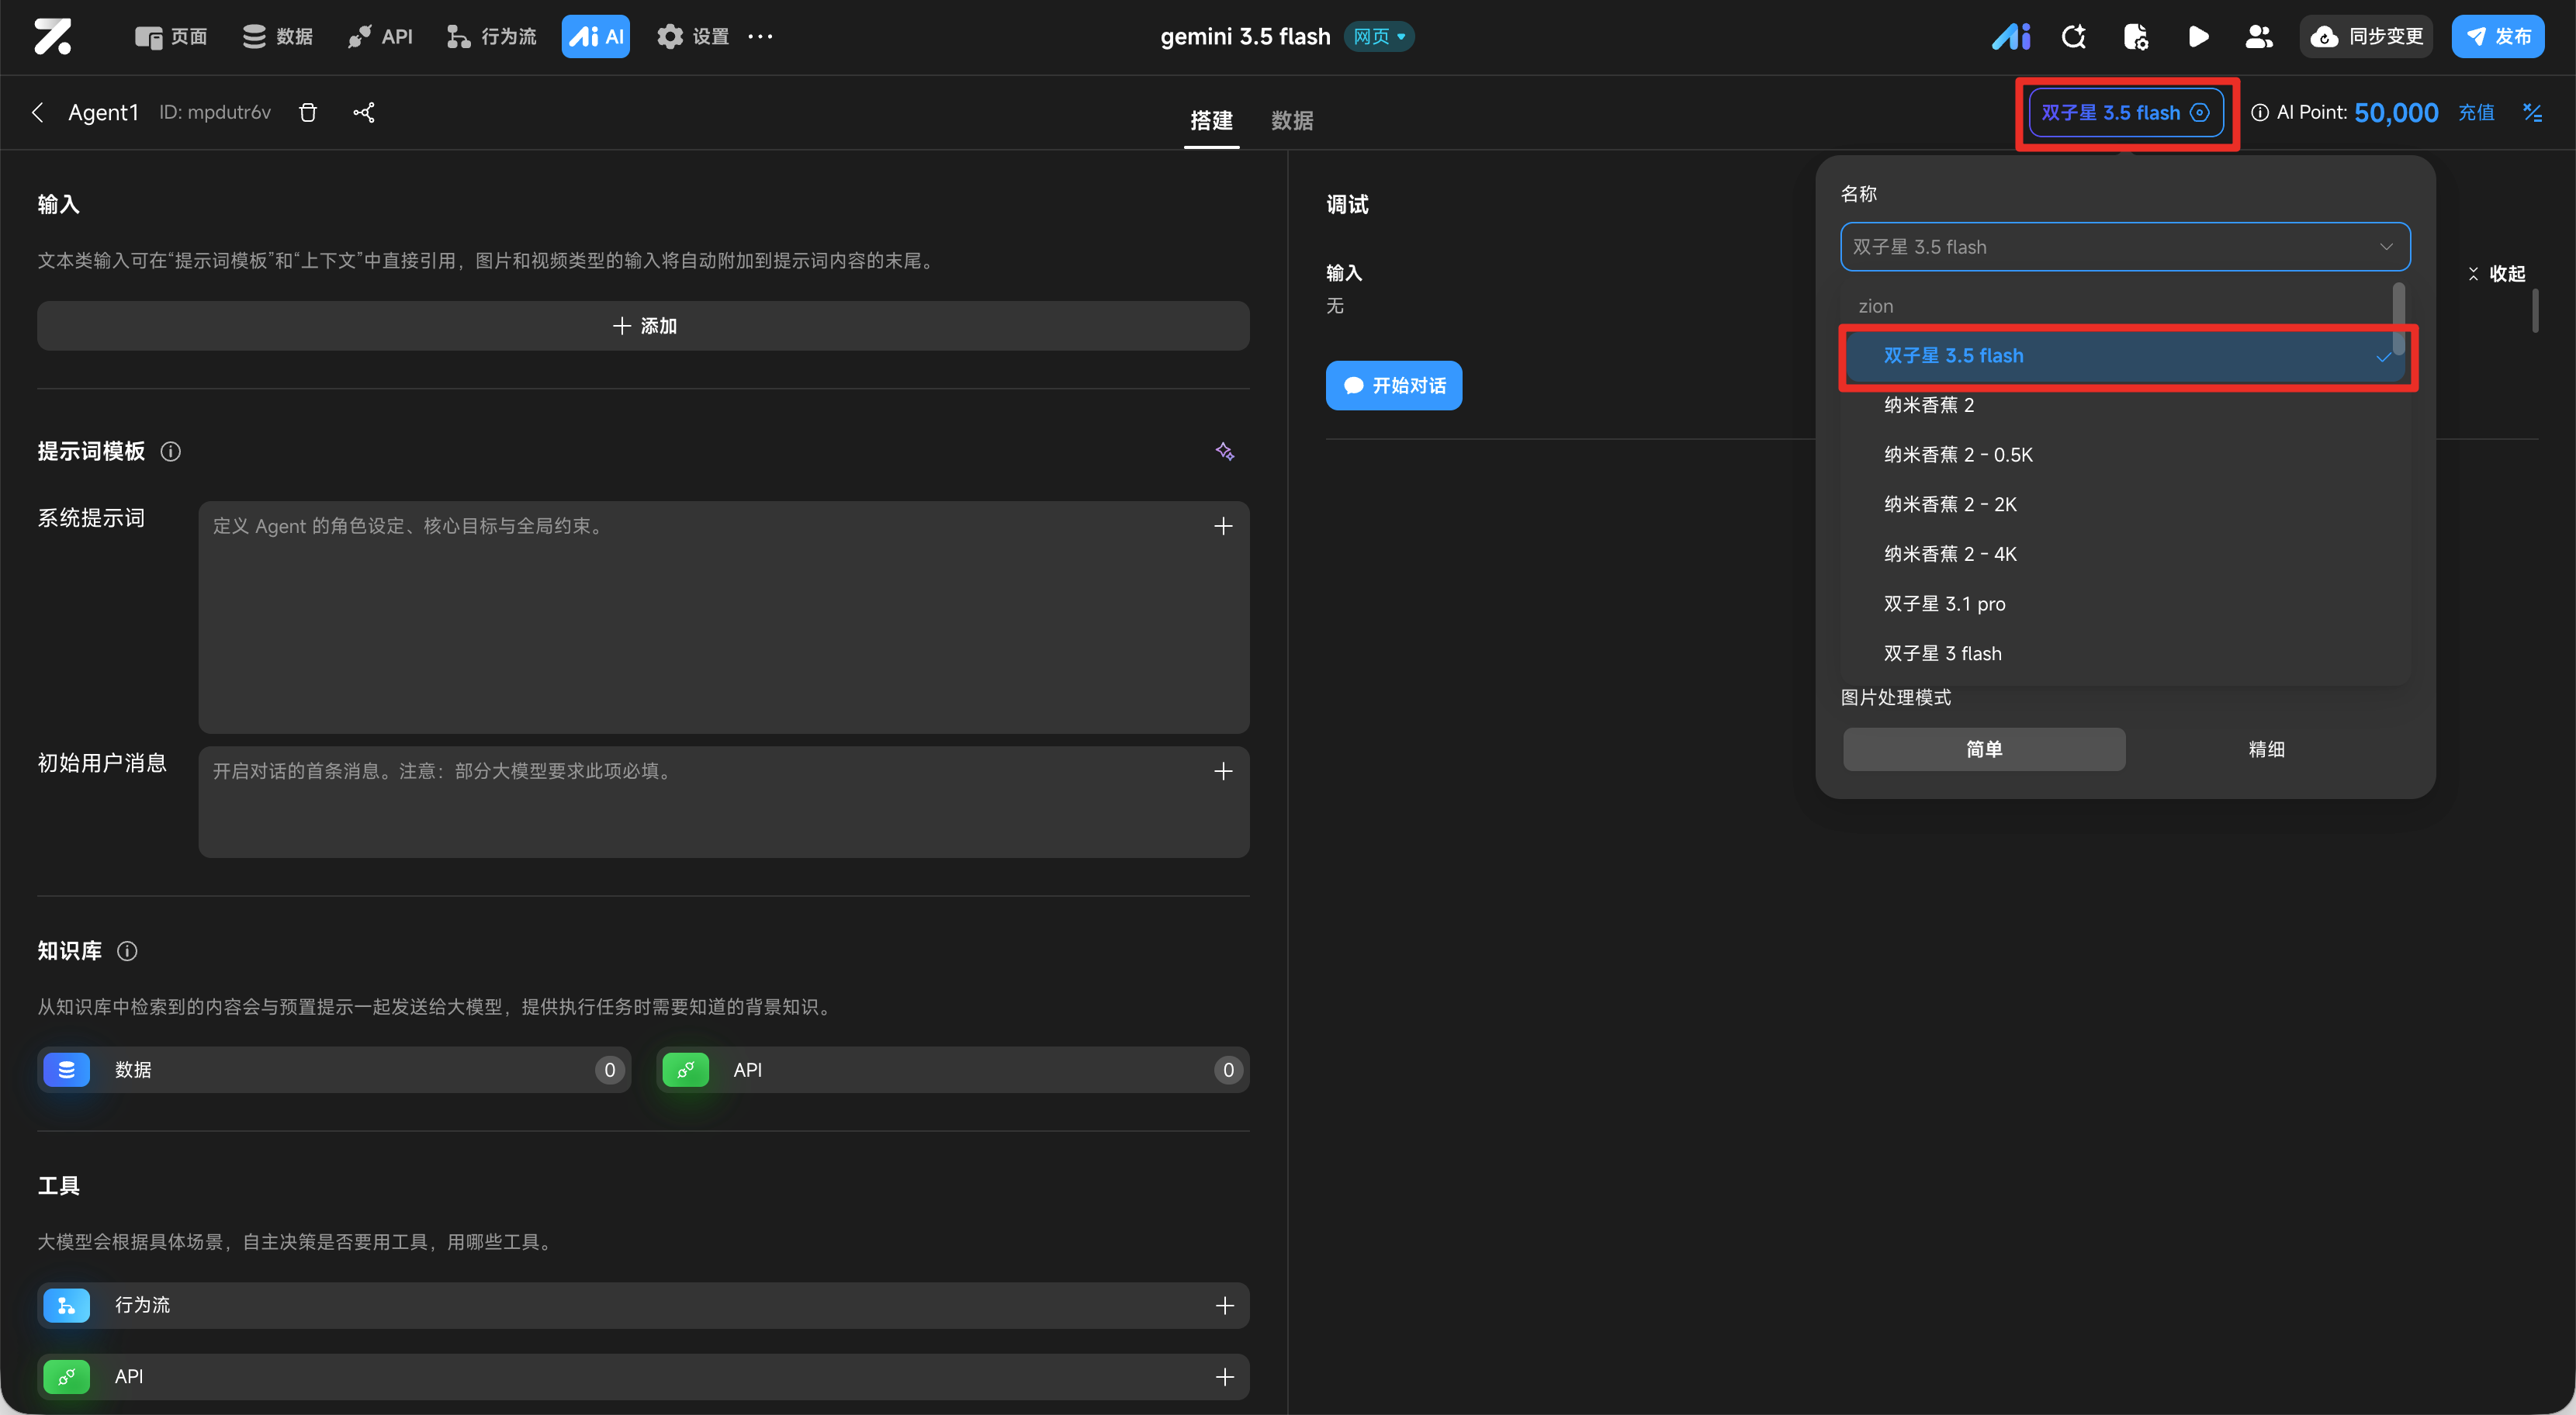Set image processing mode to 简单
Image resolution: width=2576 pixels, height=1415 pixels.
[1984, 749]
